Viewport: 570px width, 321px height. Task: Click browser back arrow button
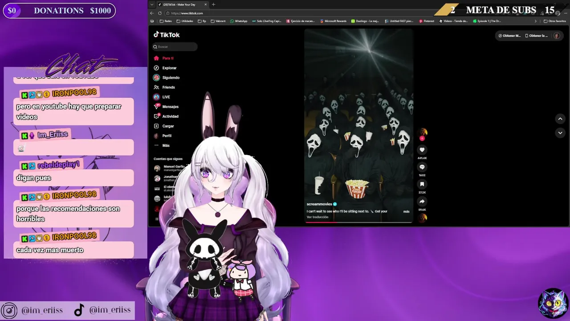pyautogui.click(x=152, y=13)
